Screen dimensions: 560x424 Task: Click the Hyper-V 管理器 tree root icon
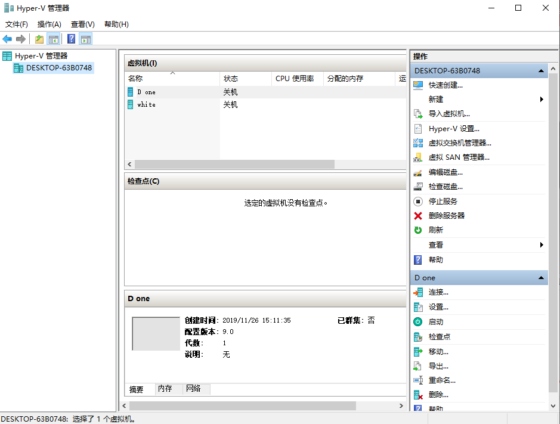coord(7,56)
